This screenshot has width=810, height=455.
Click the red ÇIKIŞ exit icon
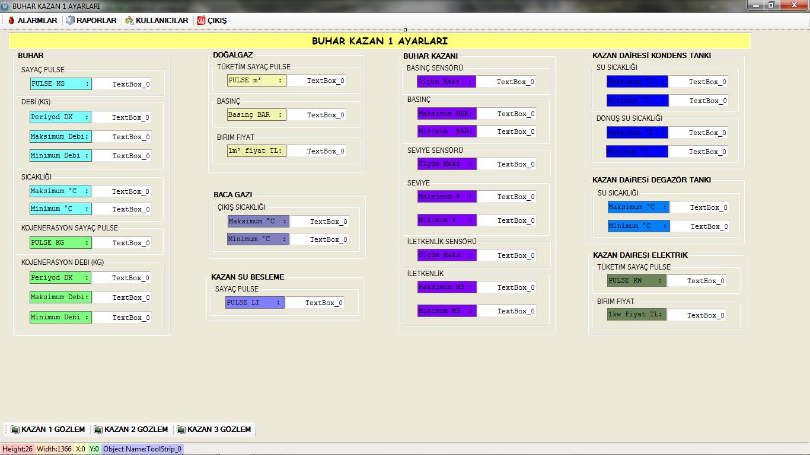(x=201, y=20)
